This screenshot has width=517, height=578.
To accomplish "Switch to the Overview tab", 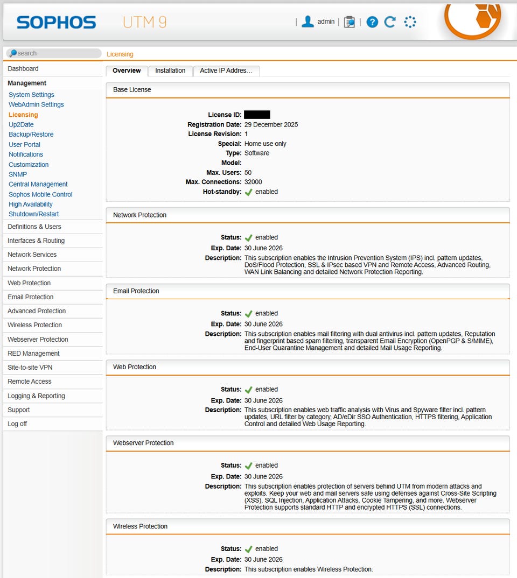I will 127,71.
